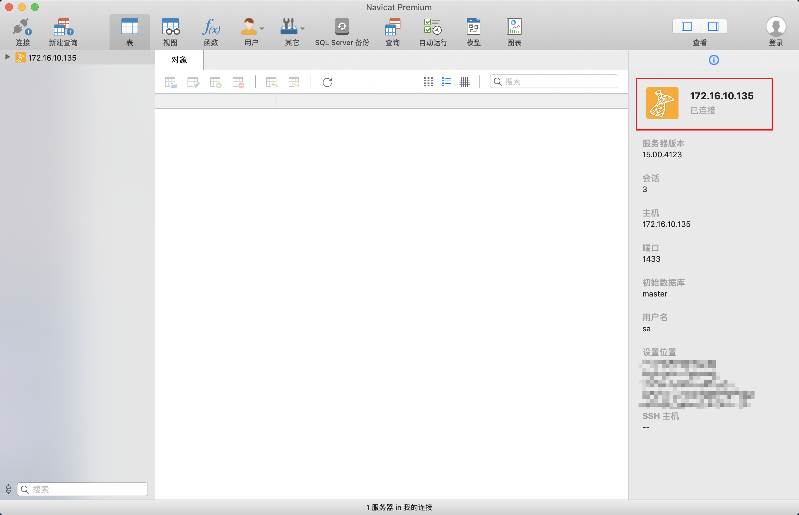Click the 用户名 label

tap(655, 317)
